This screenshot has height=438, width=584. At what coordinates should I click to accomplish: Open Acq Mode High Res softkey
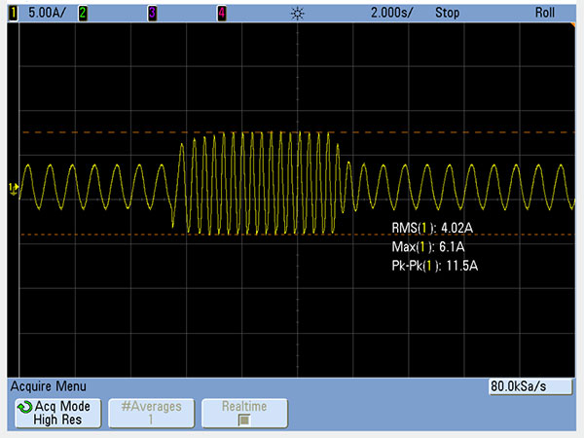[58, 413]
